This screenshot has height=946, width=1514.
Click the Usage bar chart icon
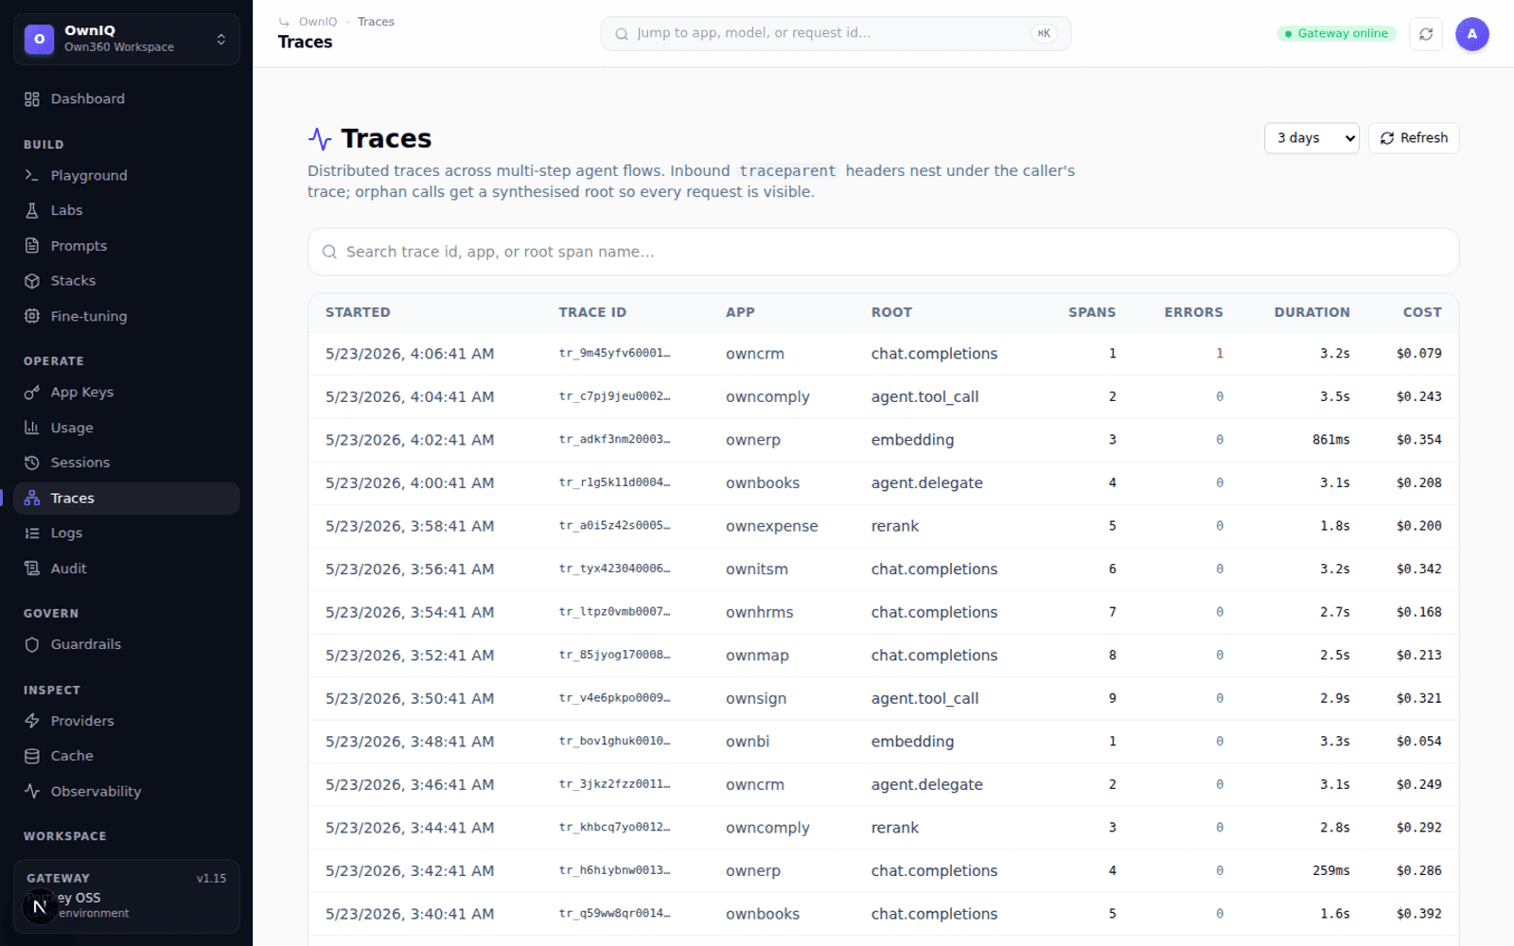[x=32, y=428]
